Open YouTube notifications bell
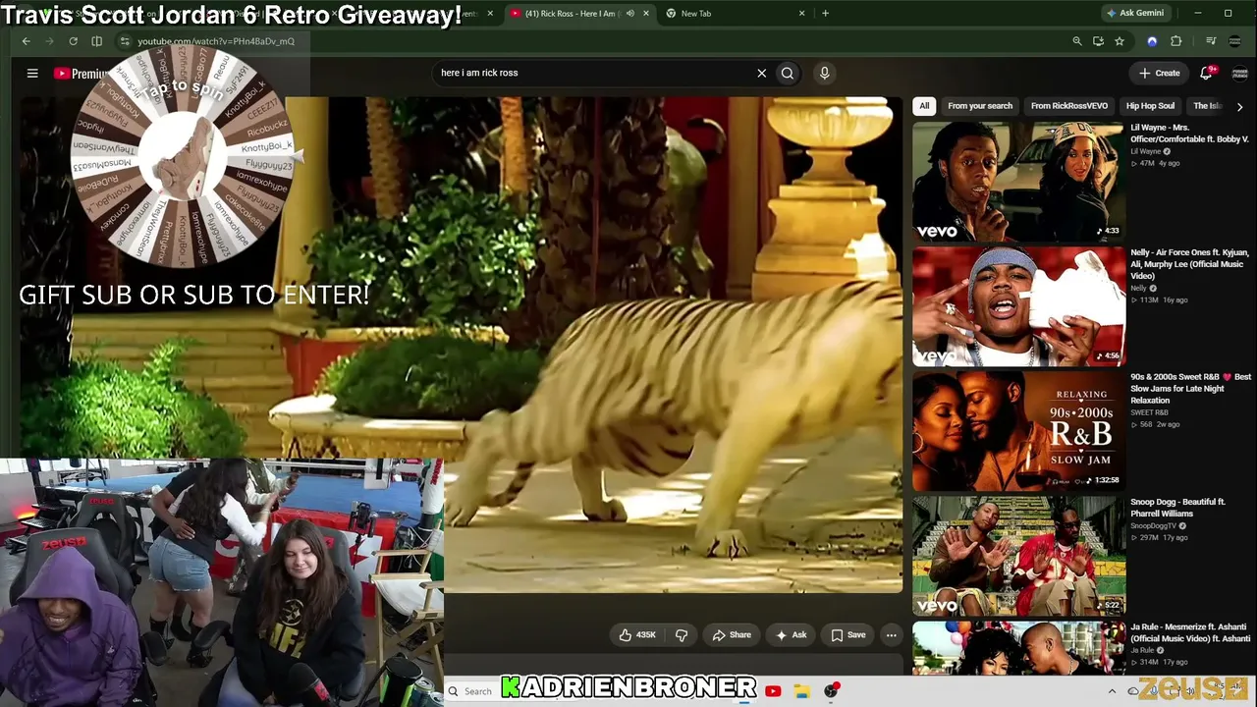The image size is (1257, 707). [1207, 73]
